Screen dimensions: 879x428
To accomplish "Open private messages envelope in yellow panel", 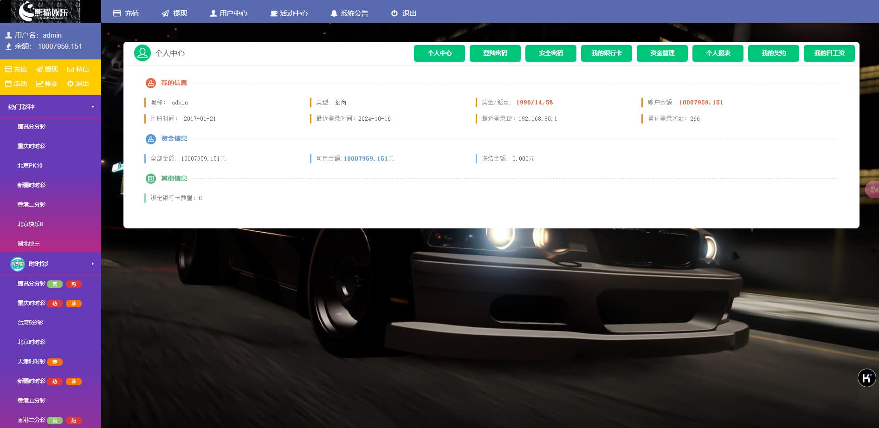I will (x=71, y=70).
